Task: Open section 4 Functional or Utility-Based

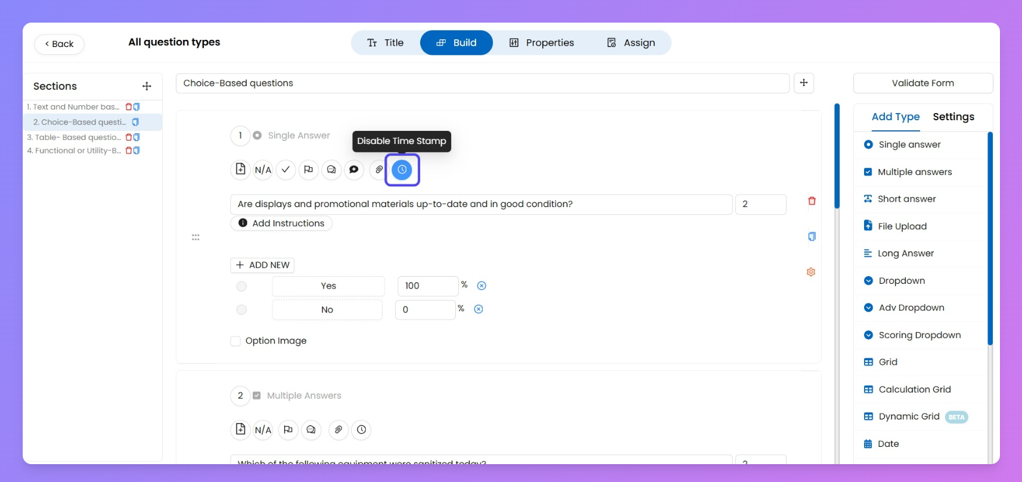Action: (74, 151)
